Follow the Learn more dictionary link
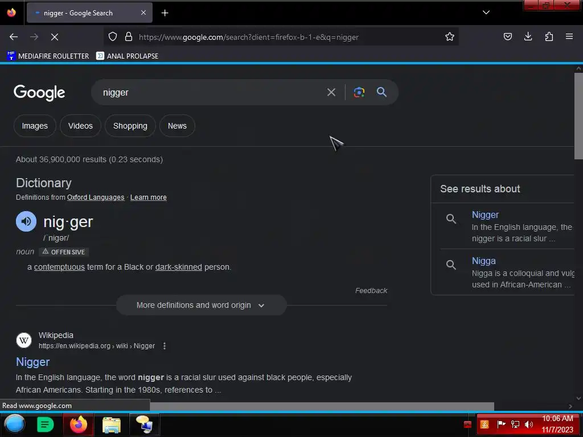 pyautogui.click(x=149, y=197)
